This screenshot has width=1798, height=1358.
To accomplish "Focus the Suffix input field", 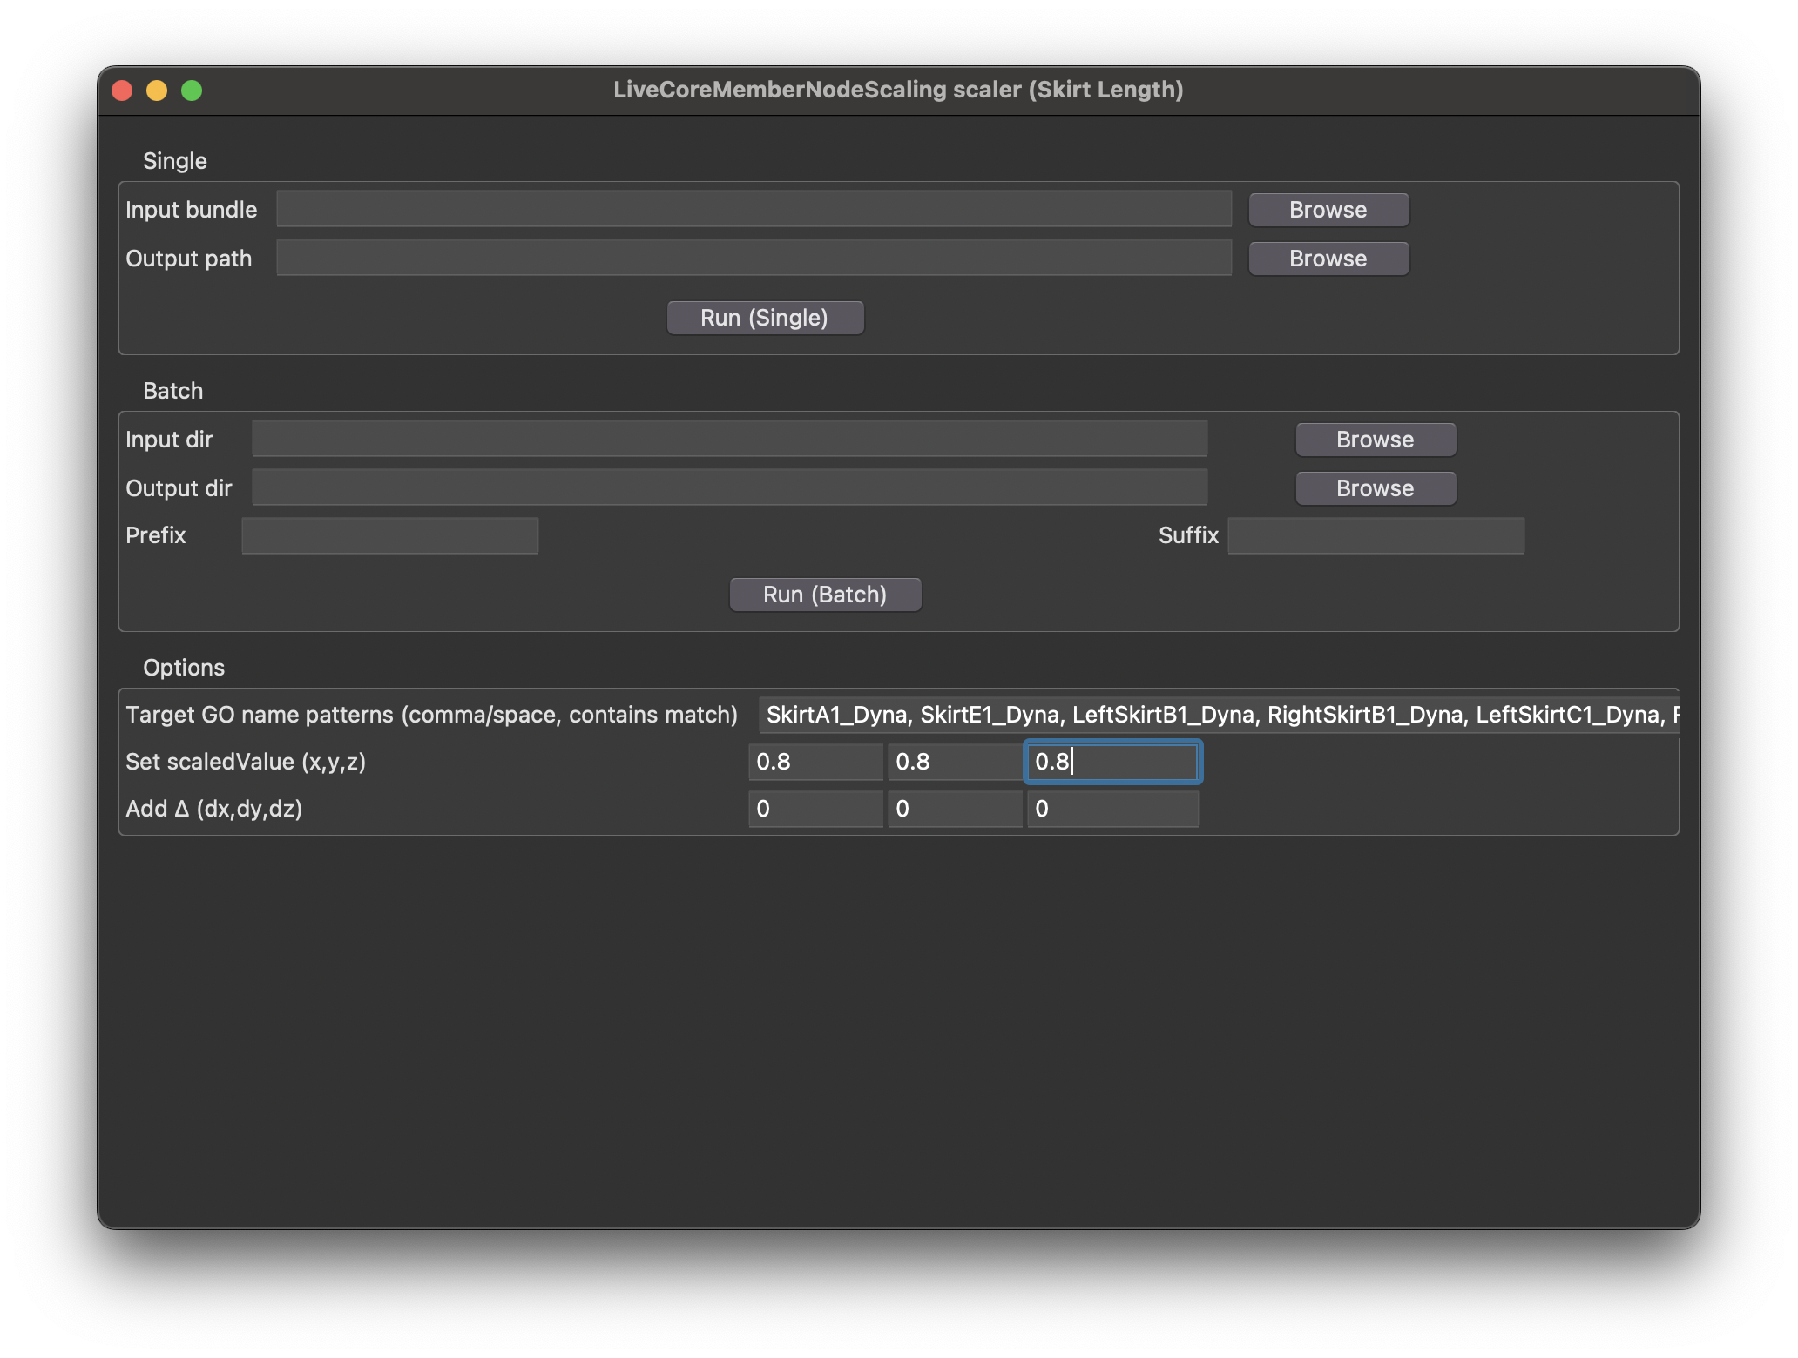I will click(x=1376, y=535).
